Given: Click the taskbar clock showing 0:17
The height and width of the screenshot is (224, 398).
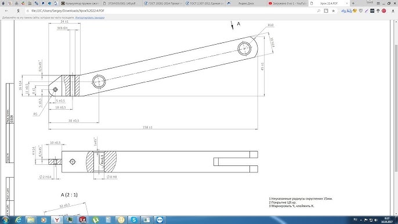Looking at the screenshot, I should (387, 220).
